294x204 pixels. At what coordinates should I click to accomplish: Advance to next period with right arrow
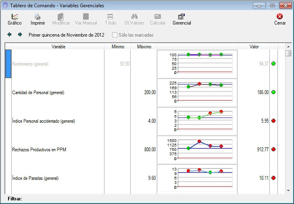(x=20, y=35)
